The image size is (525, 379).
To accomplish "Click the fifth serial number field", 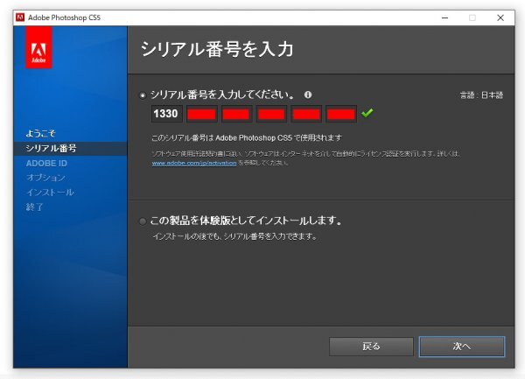I will click(306, 114).
